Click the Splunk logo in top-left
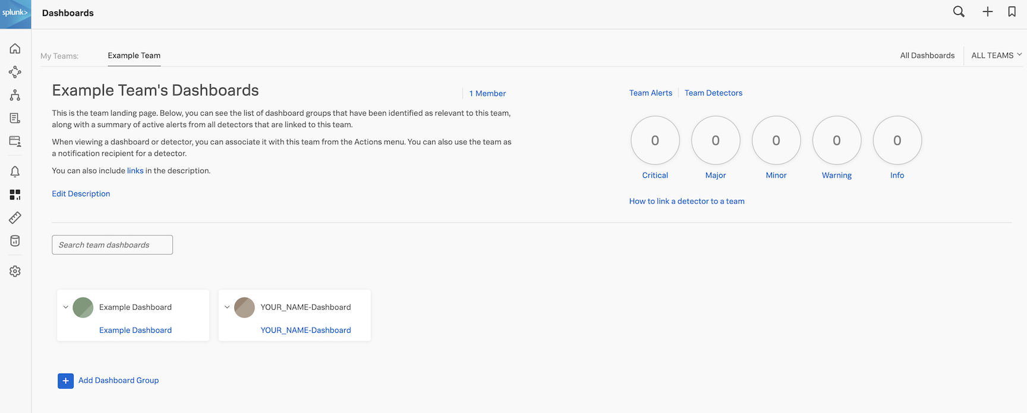 (15, 14)
